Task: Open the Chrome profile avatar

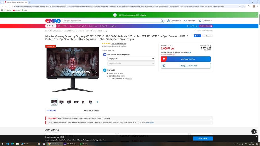Action: 254,6
